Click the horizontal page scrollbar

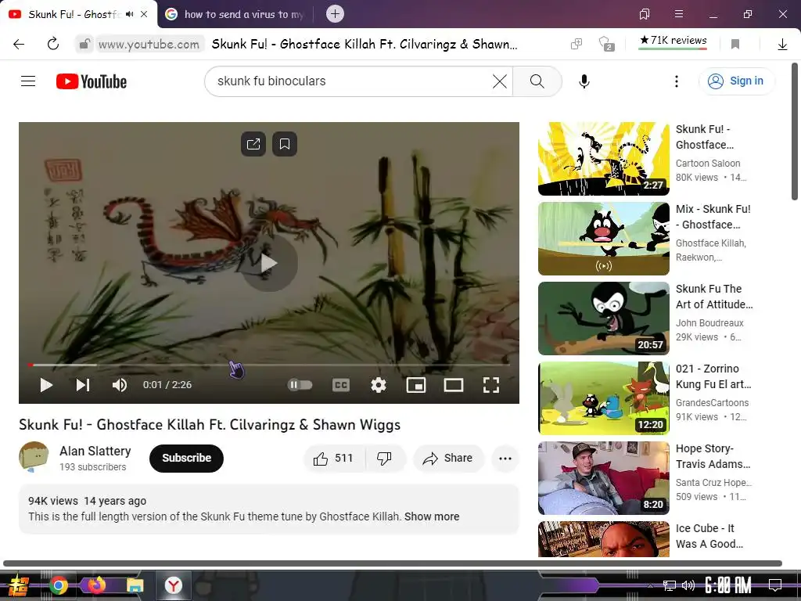tap(393, 563)
